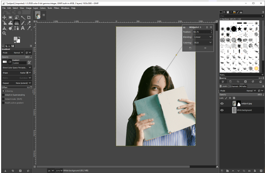Switch to the Channels tab
The image size is (265, 173).
point(233,86)
